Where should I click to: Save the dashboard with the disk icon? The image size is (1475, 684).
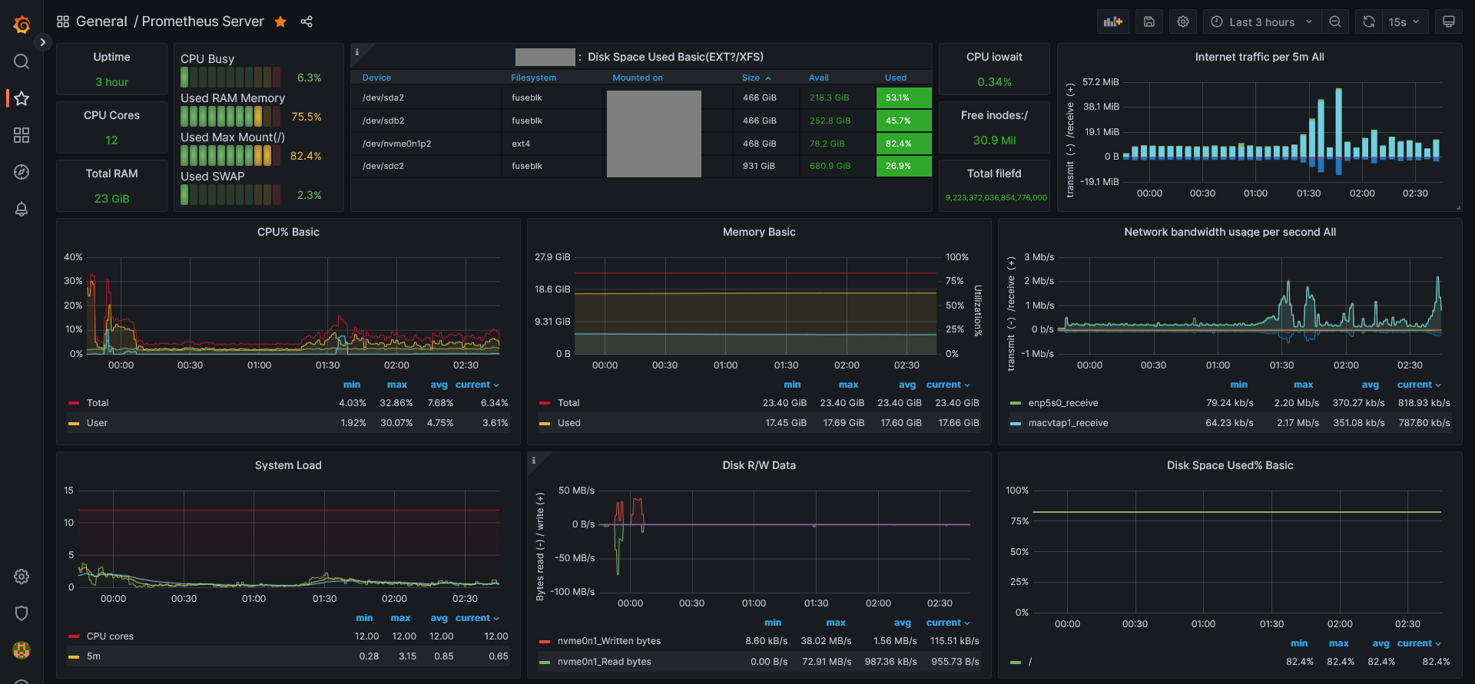pos(1149,21)
